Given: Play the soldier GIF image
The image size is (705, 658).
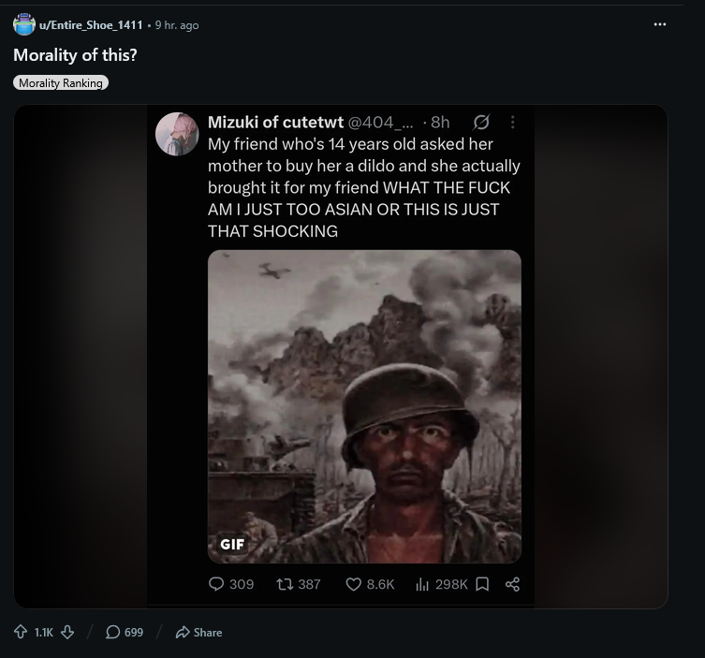Looking at the screenshot, I should (x=364, y=406).
